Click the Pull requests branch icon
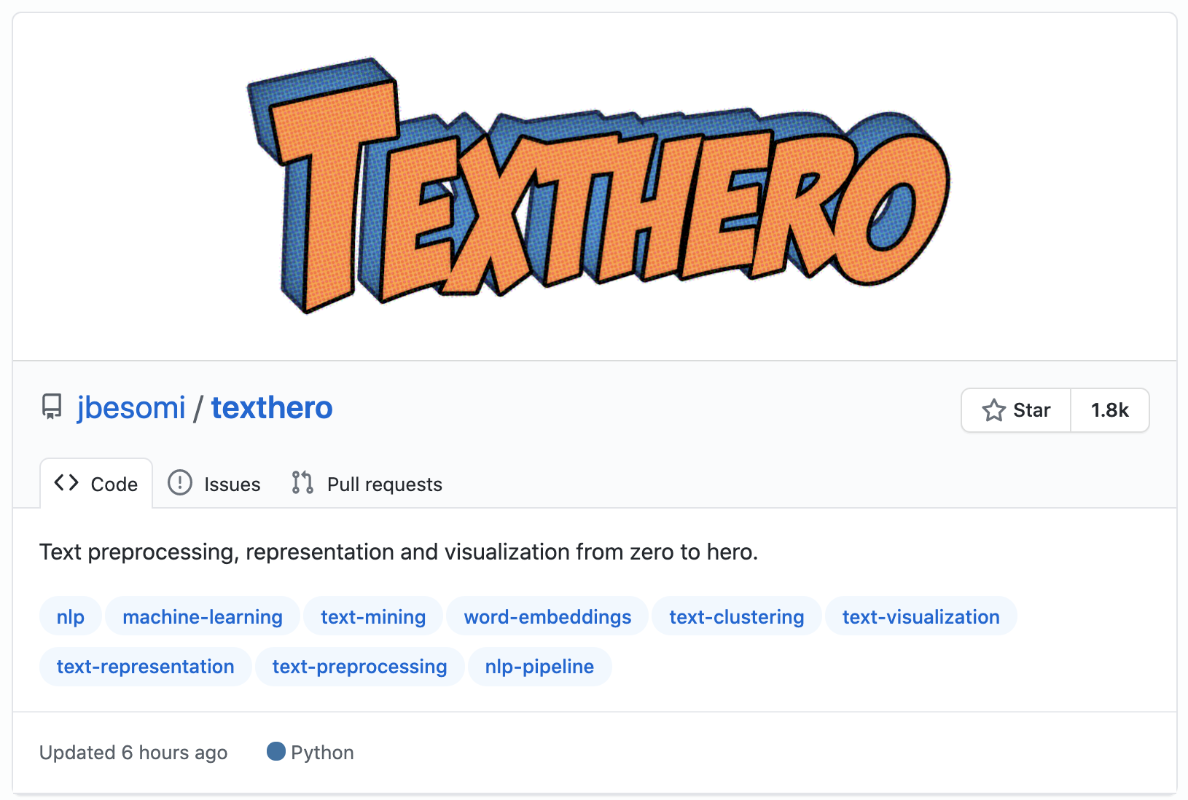This screenshot has width=1188, height=800. click(302, 483)
